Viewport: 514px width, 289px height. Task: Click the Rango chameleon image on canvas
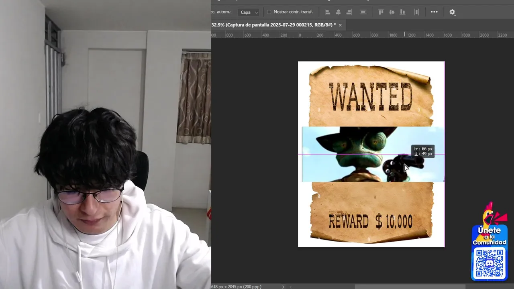point(373,155)
